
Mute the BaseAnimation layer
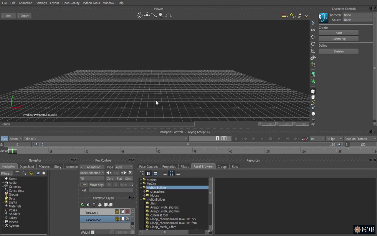[x=127, y=219]
